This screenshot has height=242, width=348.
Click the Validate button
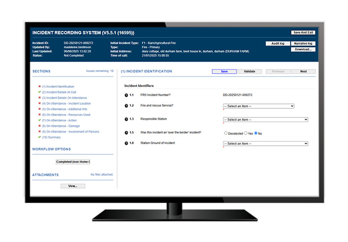click(x=249, y=72)
